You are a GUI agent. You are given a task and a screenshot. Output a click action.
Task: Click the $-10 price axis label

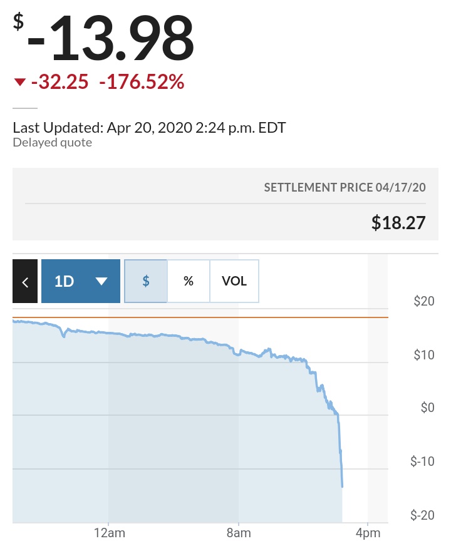[422, 461]
